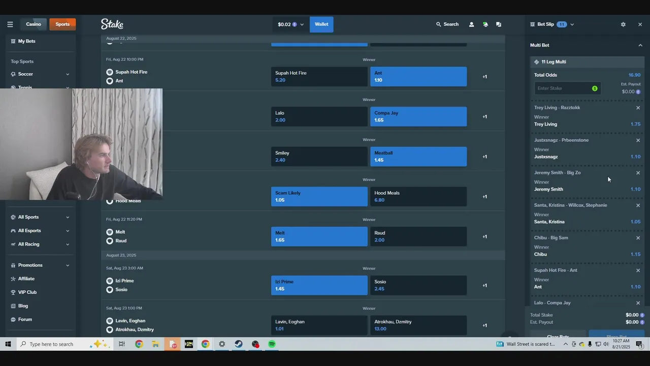Deselect Scam Likely at 1.05 odds
The width and height of the screenshot is (650, 366).
pyautogui.click(x=319, y=197)
